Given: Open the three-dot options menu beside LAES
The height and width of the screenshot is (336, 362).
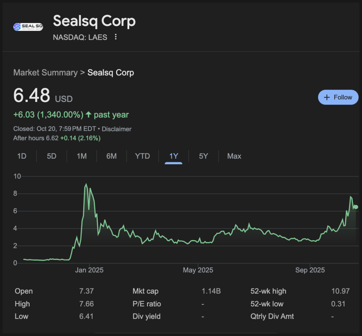Looking at the screenshot, I should click(116, 37).
